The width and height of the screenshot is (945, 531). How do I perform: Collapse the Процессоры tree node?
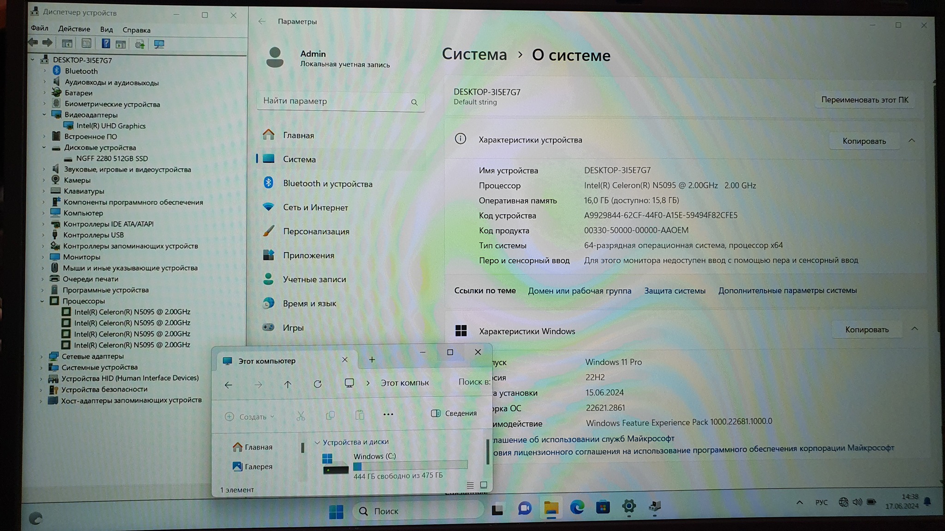[x=42, y=301]
